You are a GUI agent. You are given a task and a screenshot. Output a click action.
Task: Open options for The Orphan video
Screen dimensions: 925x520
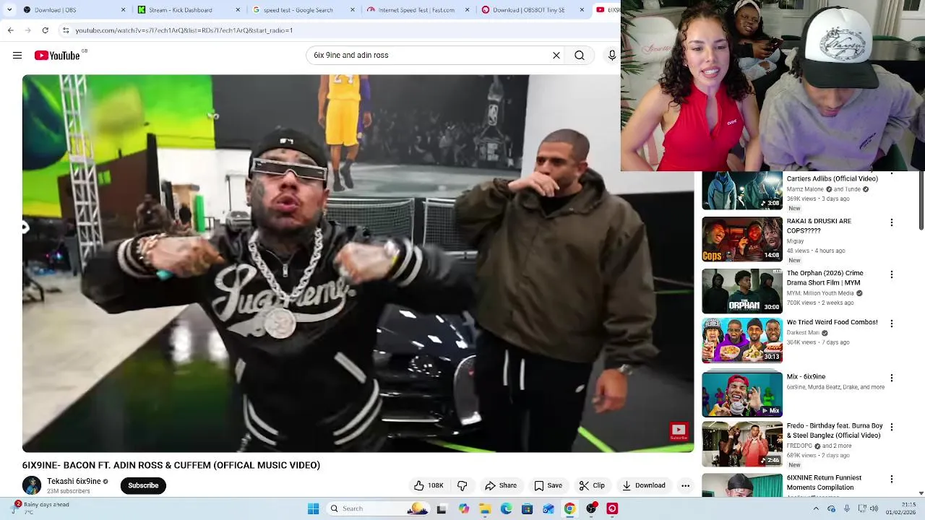pyautogui.click(x=892, y=274)
